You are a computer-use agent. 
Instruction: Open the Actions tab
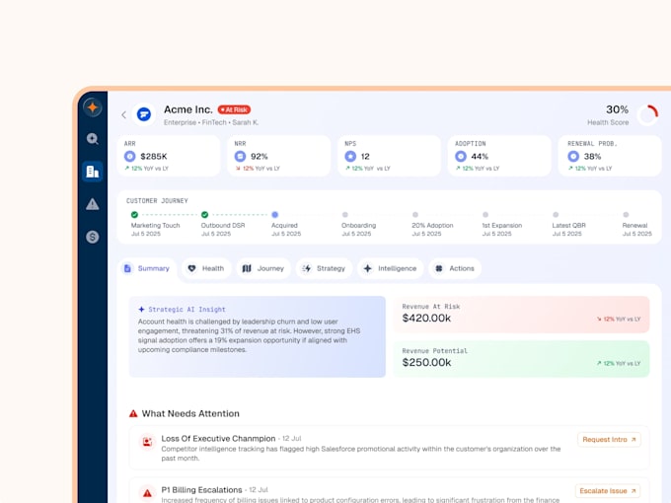(x=455, y=268)
